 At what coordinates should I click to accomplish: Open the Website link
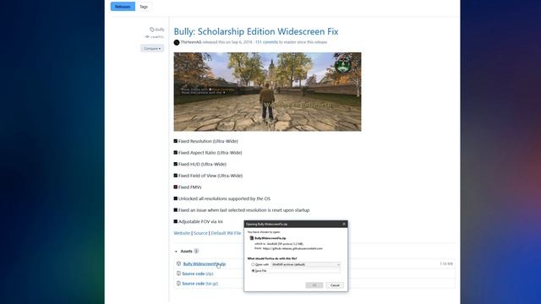point(182,233)
